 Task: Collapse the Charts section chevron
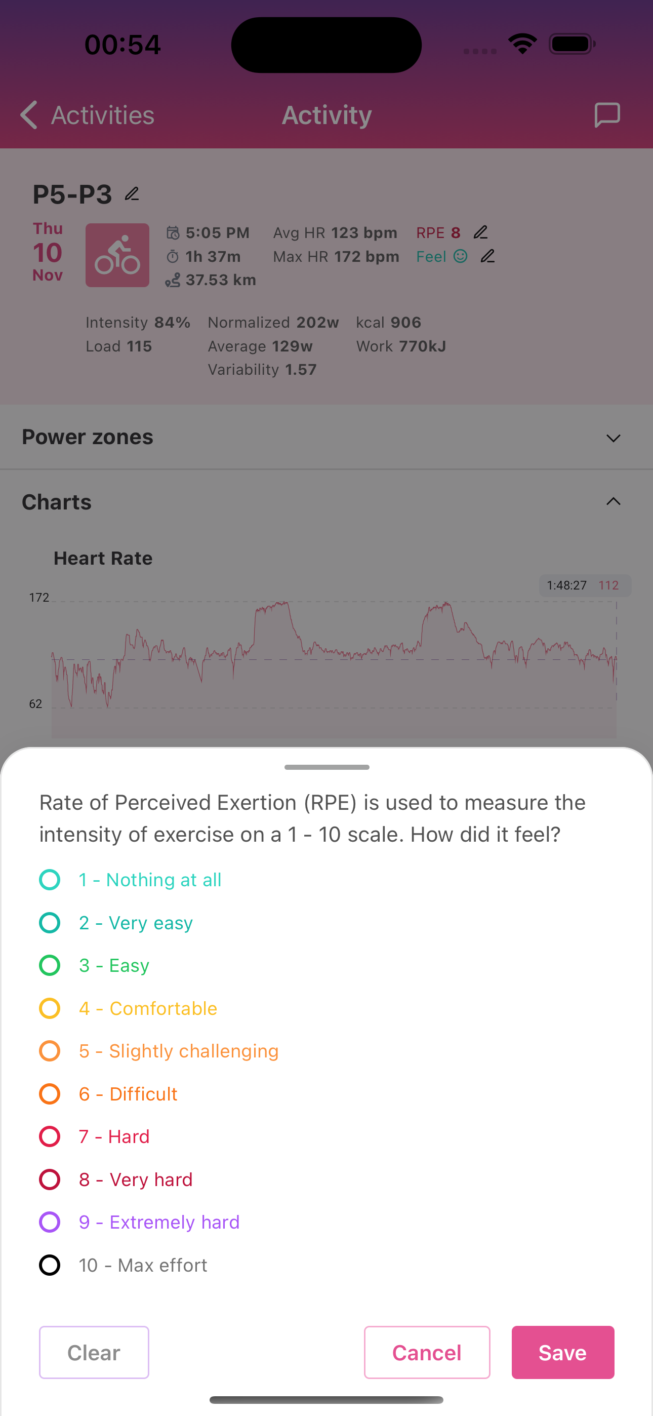613,501
